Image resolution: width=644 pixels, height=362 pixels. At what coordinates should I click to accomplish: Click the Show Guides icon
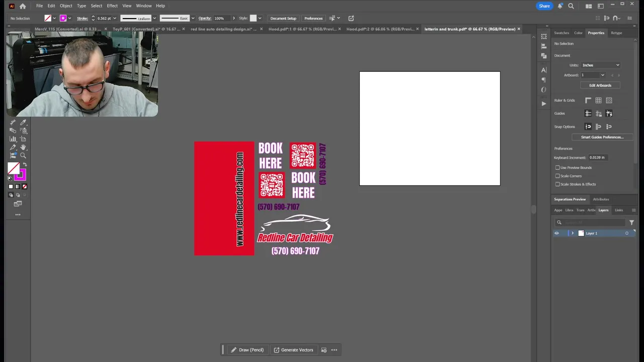pyautogui.click(x=588, y=114)
